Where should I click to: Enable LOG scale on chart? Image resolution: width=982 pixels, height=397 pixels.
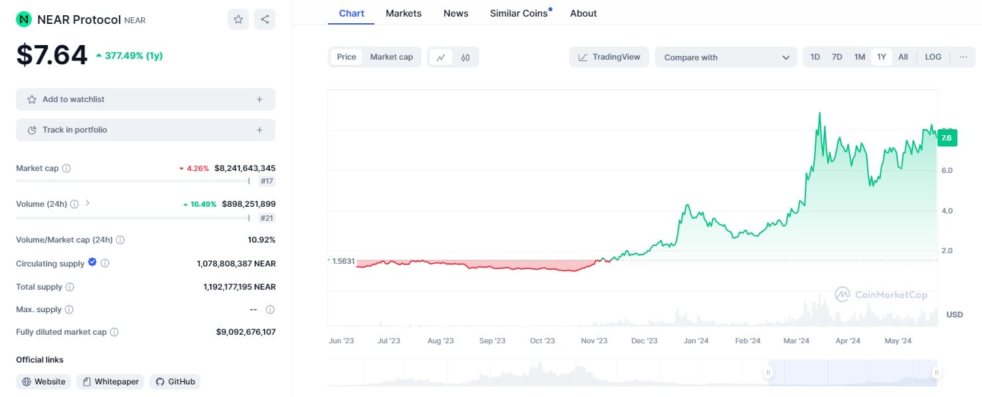[x=933, y=57]
